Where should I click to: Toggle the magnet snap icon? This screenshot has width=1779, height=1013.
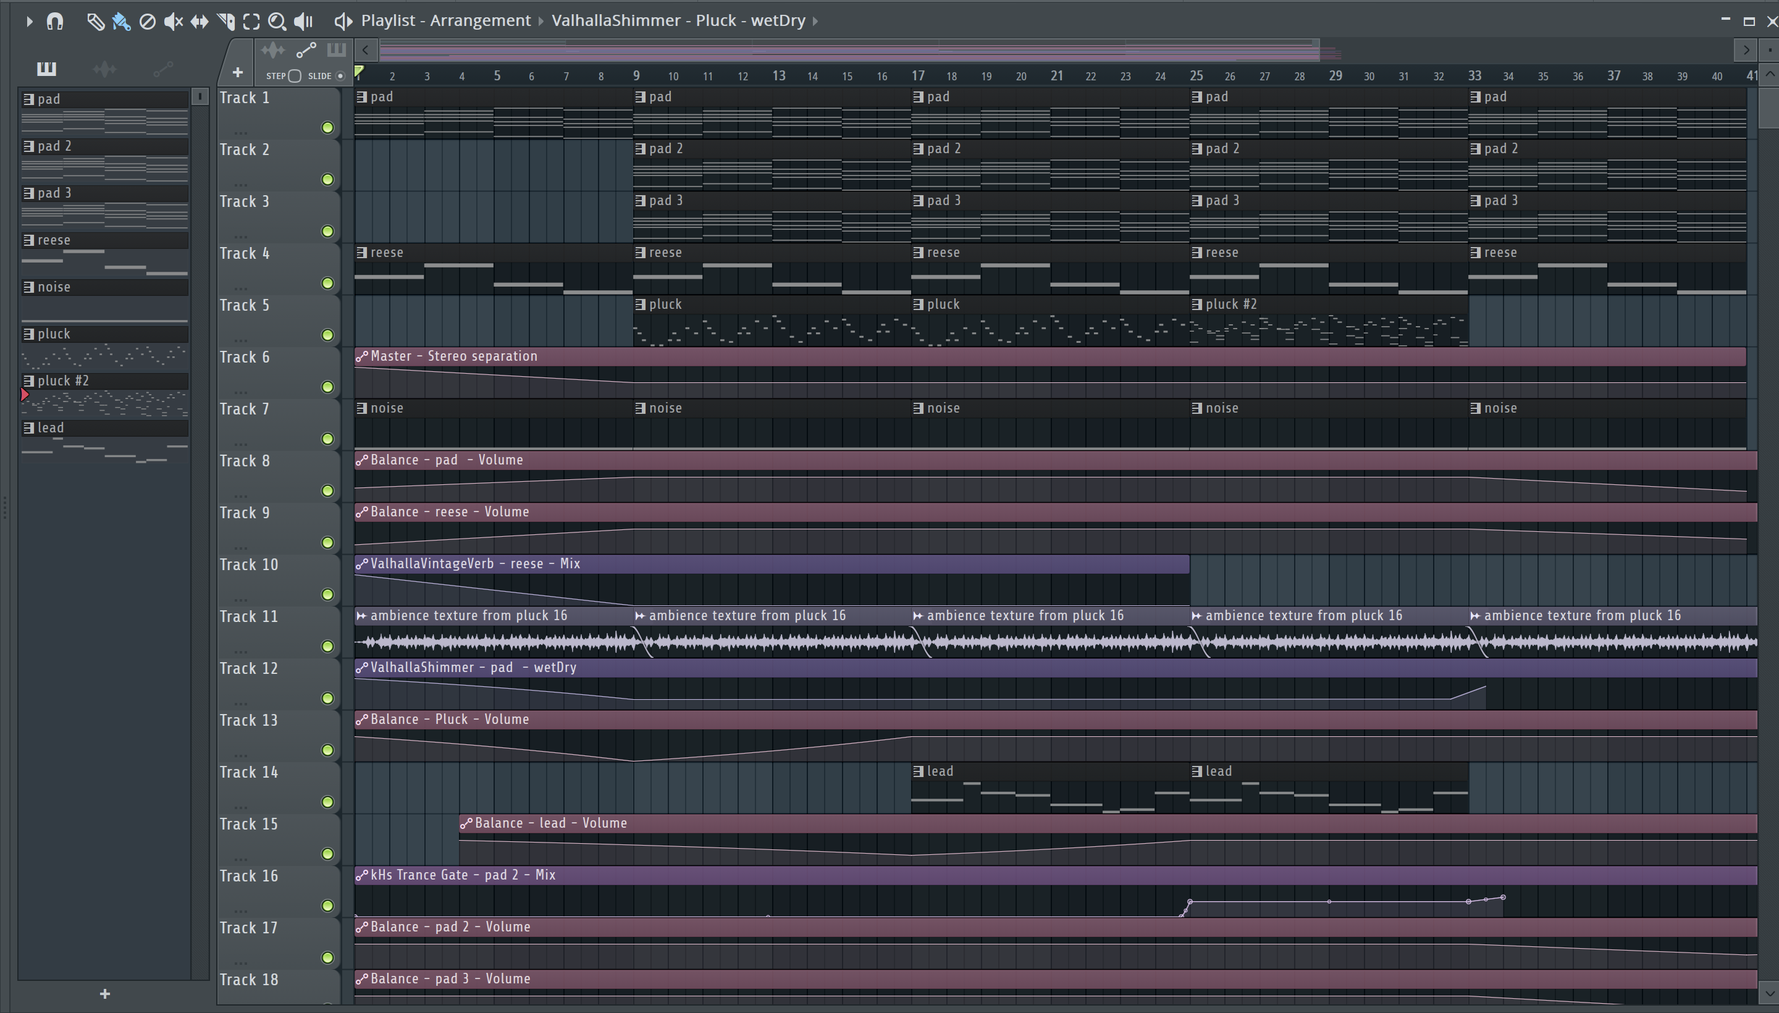[x=55, y=22]
